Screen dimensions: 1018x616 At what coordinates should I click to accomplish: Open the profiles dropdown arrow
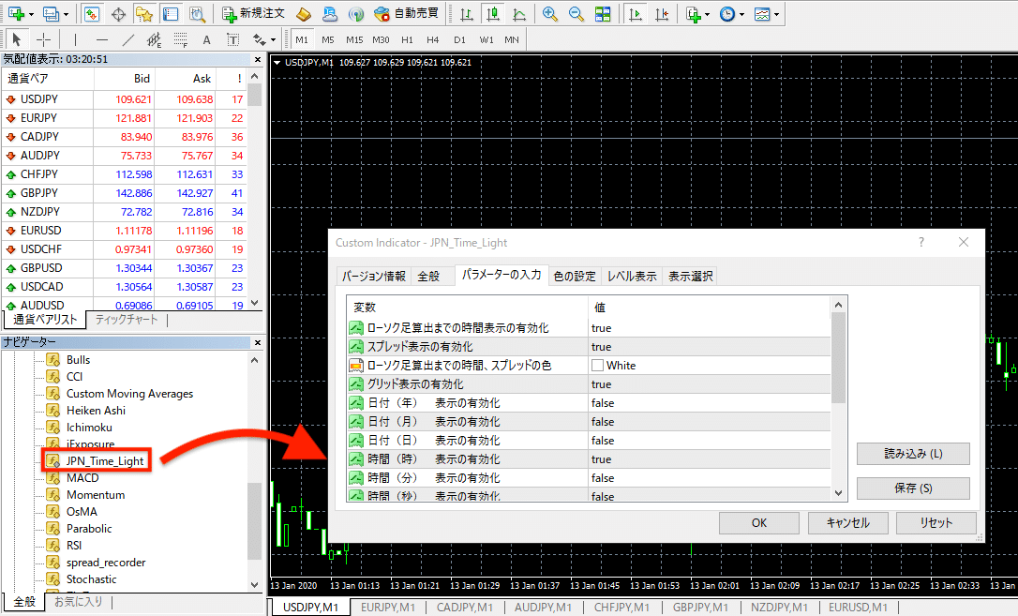(x=66, y=14)
